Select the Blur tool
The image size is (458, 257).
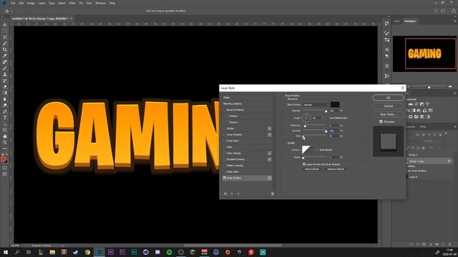pos(5,99)
